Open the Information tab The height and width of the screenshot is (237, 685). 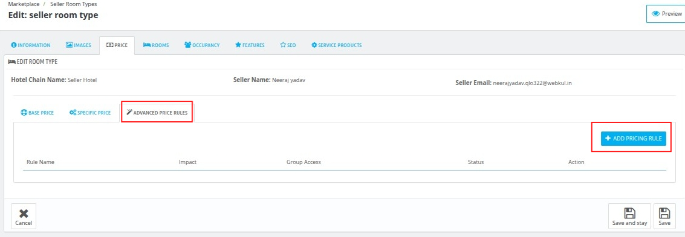pyautogui.click(x=31, y=45)
